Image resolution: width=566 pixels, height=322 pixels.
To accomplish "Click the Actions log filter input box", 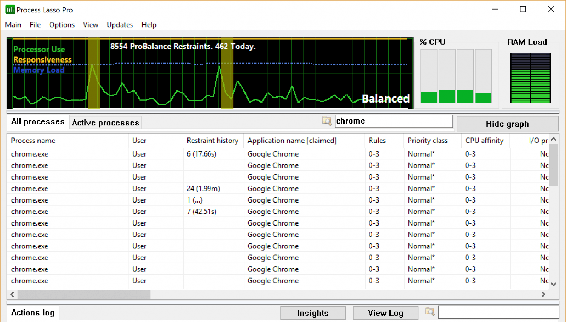I will pyautogui.click(x=498, y=312).
